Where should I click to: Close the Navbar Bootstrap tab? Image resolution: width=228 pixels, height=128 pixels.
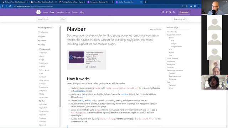point(141,2)
